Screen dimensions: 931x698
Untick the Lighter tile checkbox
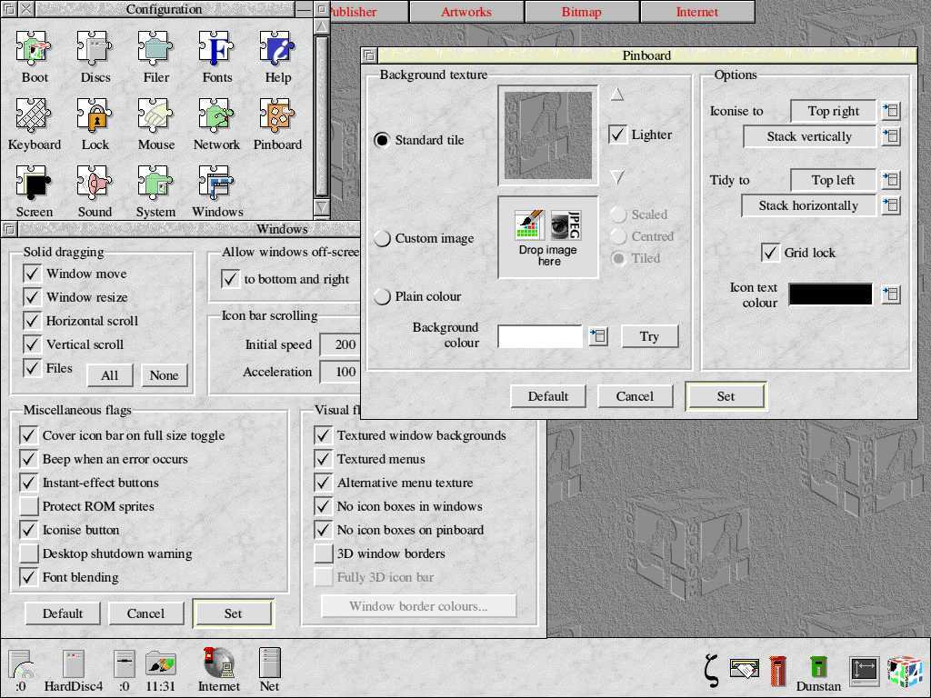coord(618,135)
